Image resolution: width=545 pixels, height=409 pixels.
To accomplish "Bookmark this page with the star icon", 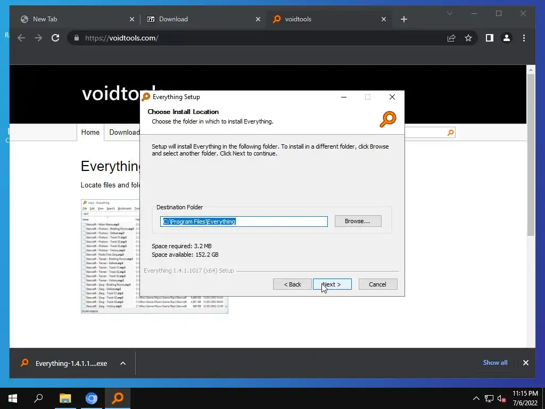I will [468, 38].
